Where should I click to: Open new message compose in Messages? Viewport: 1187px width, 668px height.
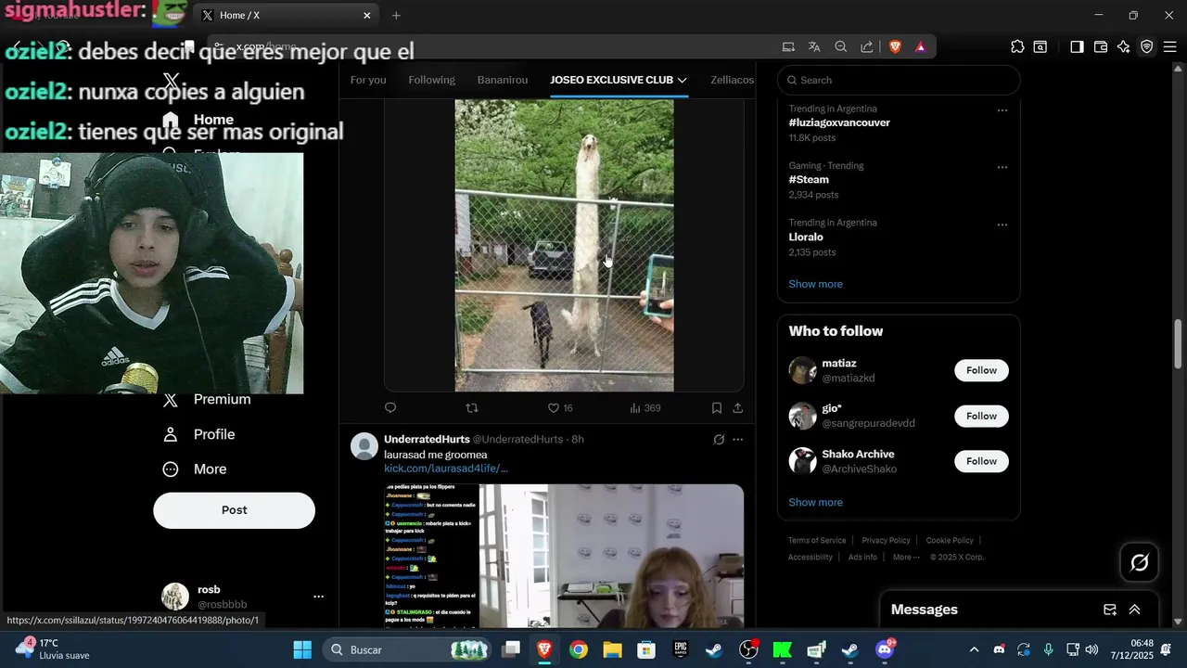pos(1110,610)
